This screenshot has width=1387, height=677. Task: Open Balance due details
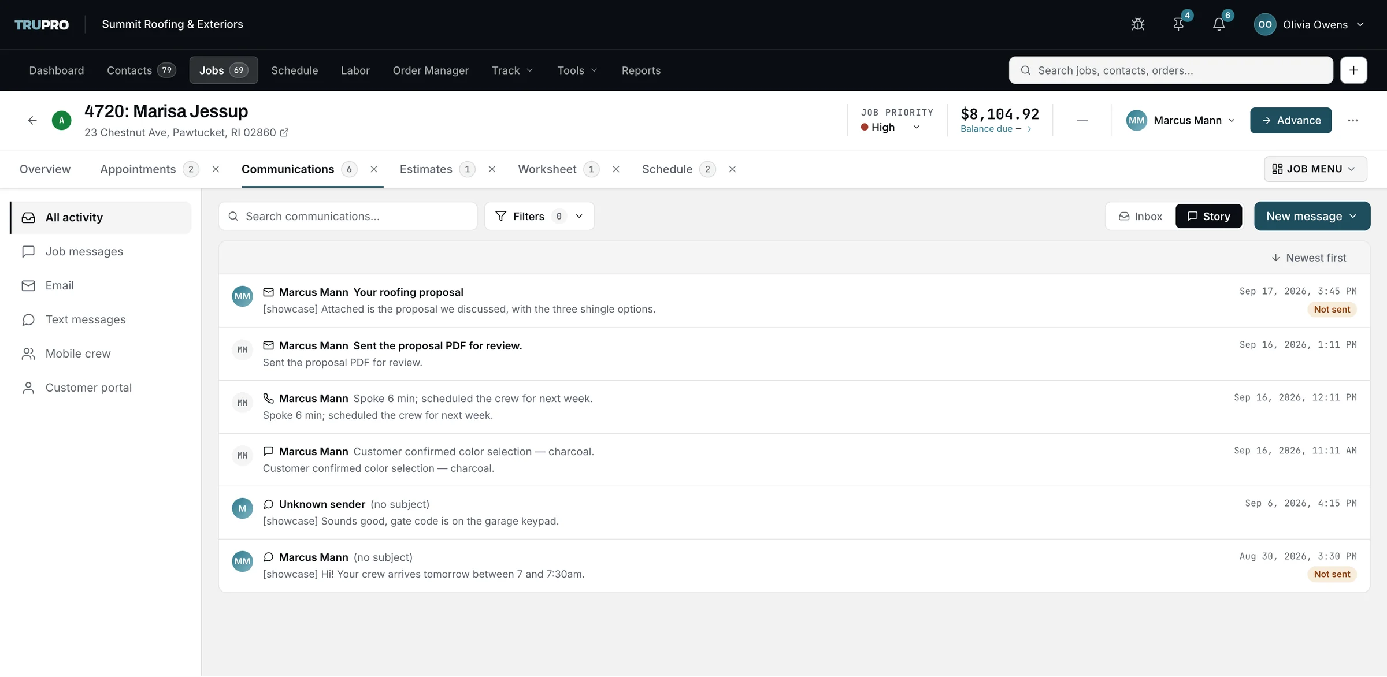coord(996,129)
